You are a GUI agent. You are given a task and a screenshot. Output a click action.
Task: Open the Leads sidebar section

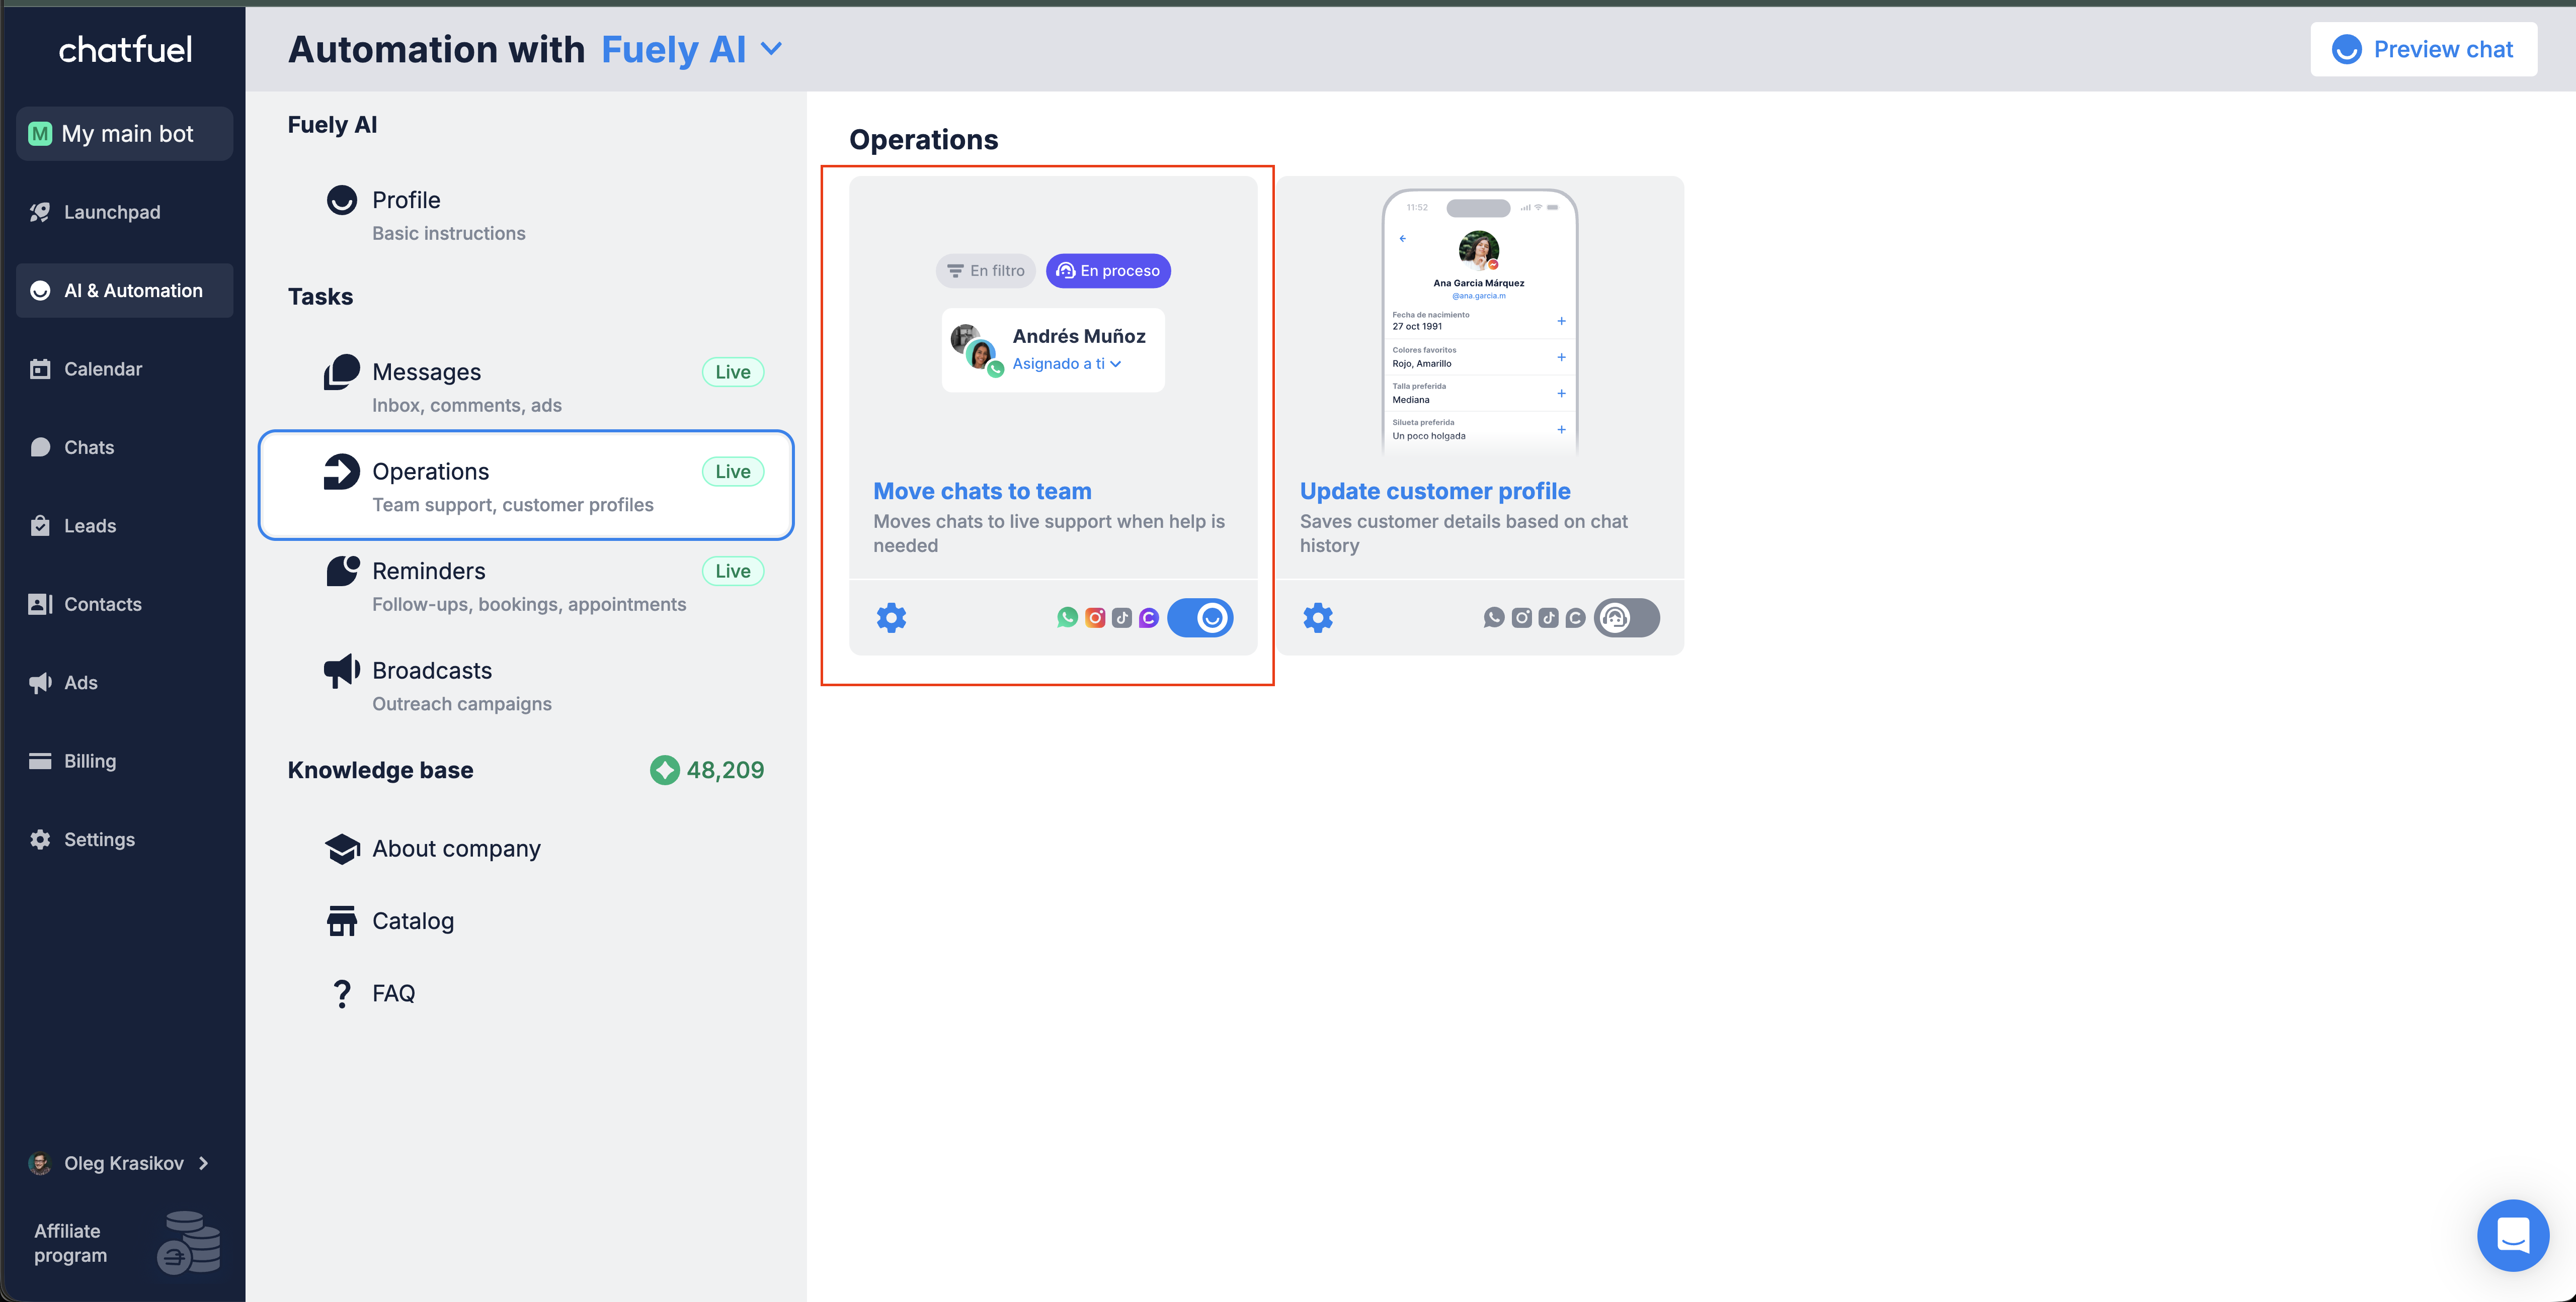coord(90,526)
